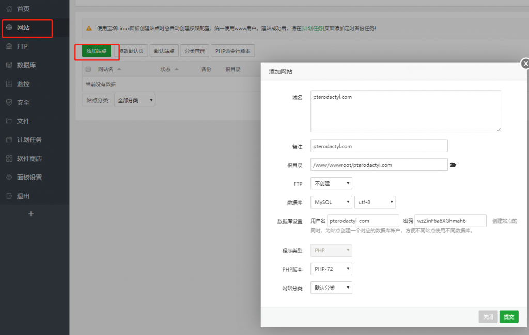Open the utf-8 encoding dropdown

pos(375,202)
